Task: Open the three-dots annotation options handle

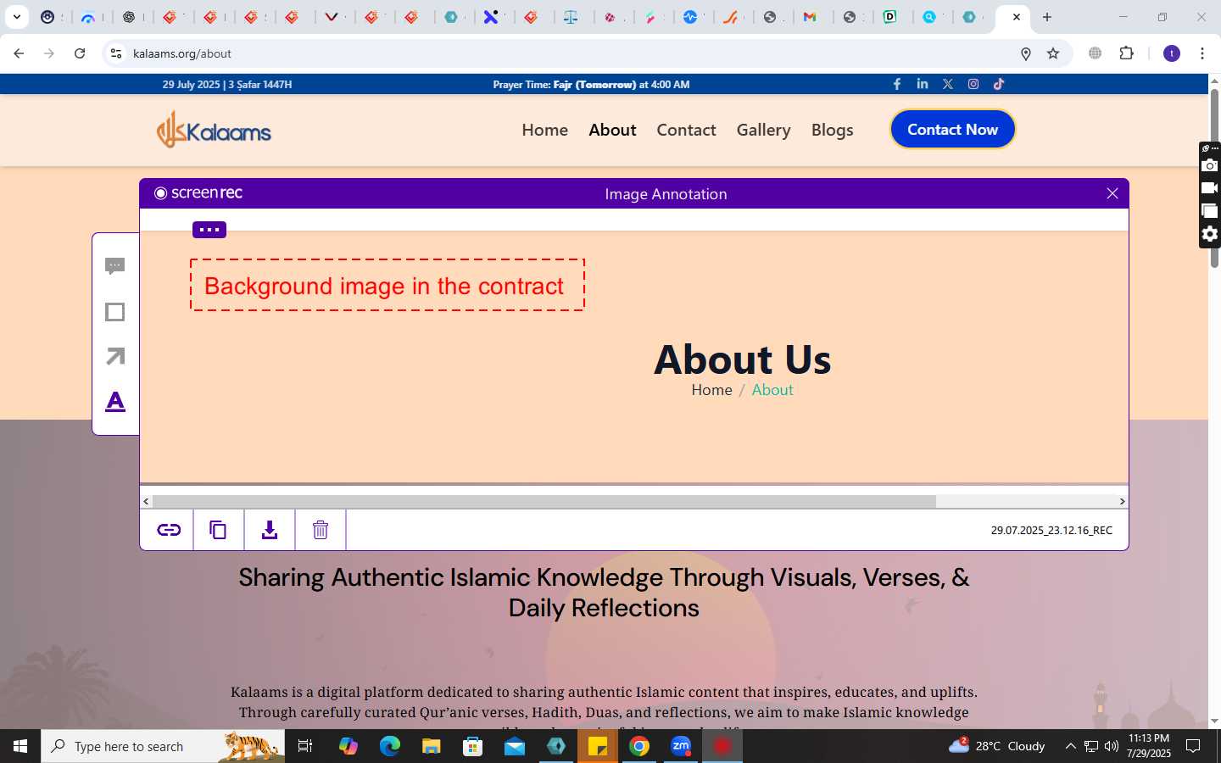Action: [x=209, y=230]
